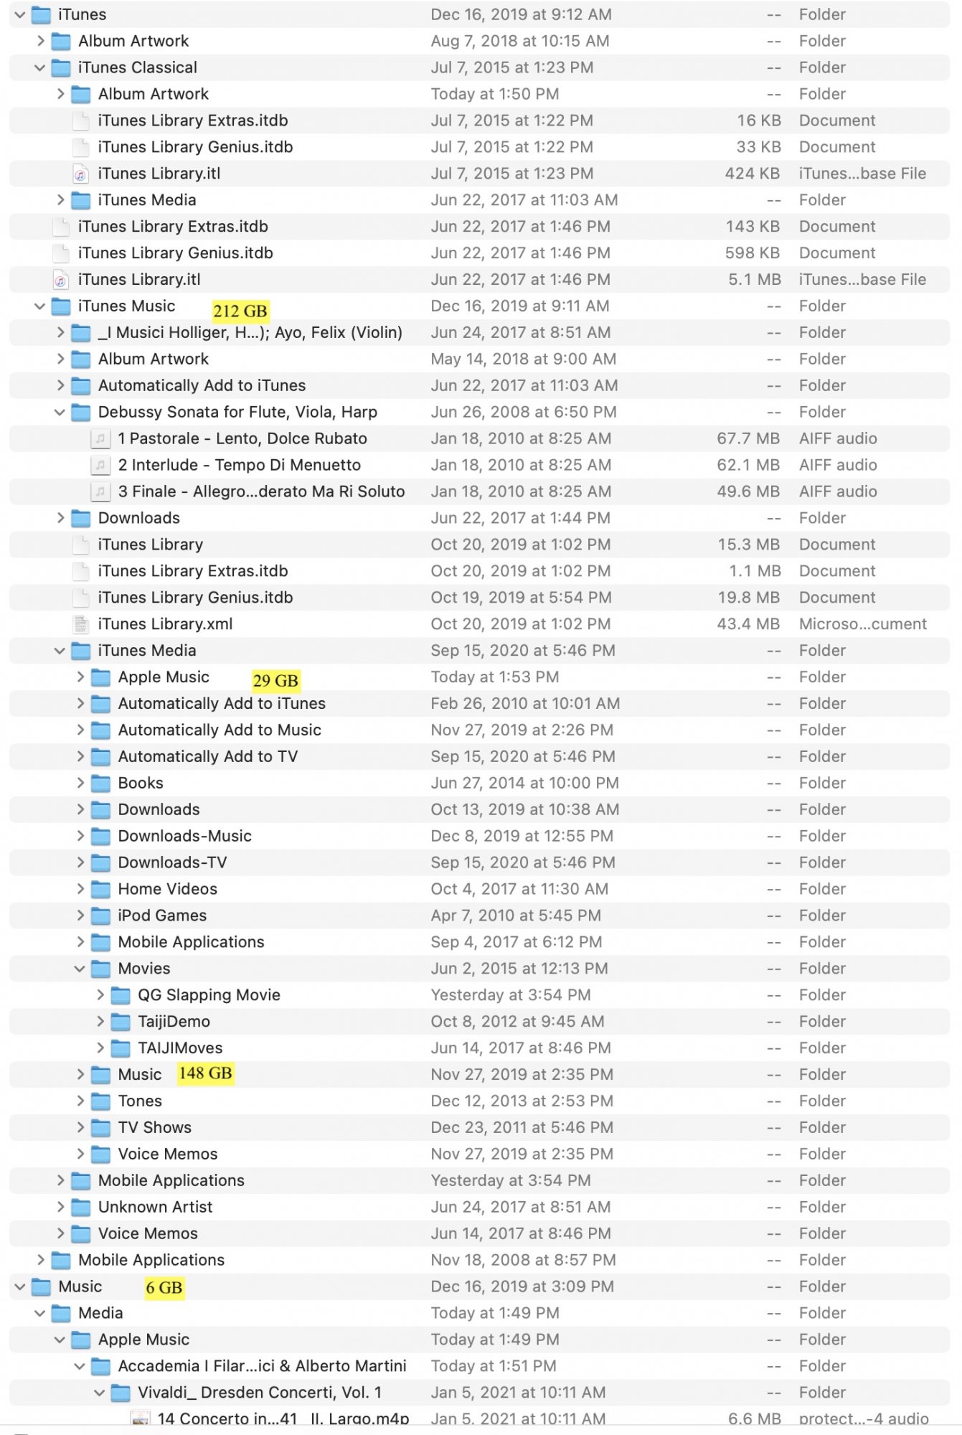Expand the Music folder dated Nov 27, 2019
Screen dimensions: 962x1435
click(80, 1074)
